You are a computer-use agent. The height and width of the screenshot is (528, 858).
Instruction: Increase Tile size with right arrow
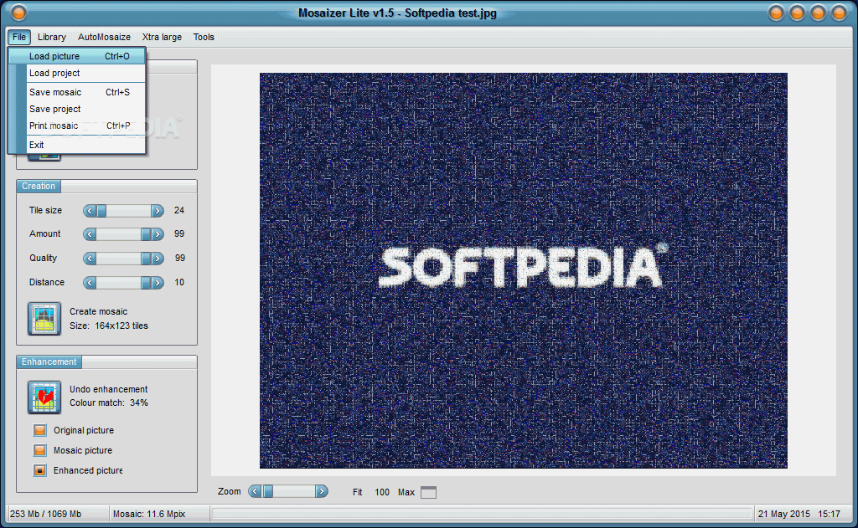[157, 210]
